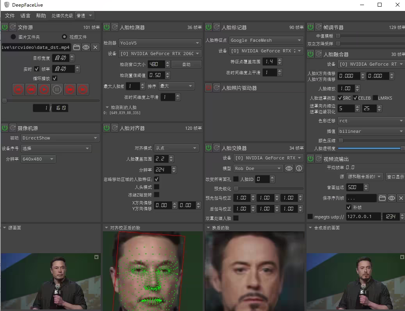405x311 pixels.
Task: Reset the 人脸检测器 module settings
Action: (115, 27)
